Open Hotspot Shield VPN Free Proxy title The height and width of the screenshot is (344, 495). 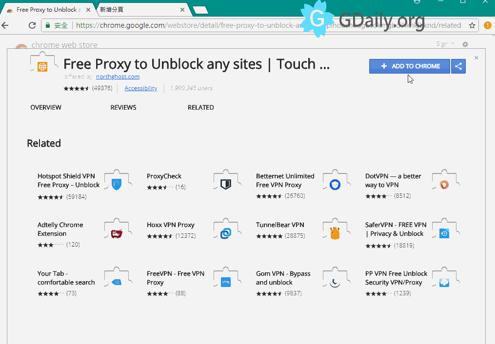click(68, 181)
